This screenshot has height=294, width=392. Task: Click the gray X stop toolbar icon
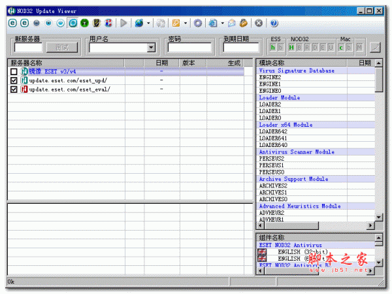(x=259, y=24)
